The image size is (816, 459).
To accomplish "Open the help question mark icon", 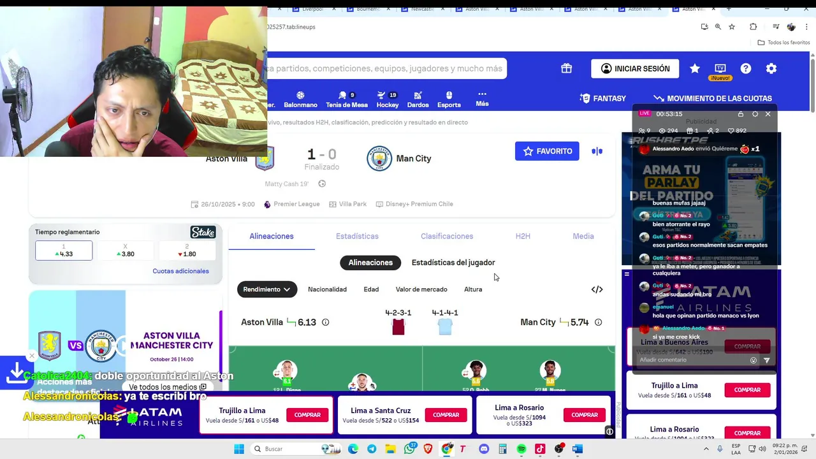I will [746, 68].
